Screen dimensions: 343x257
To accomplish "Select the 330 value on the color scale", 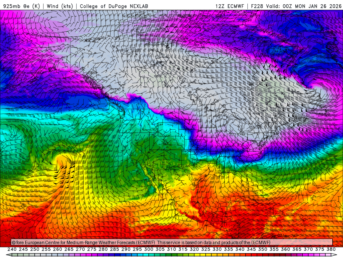I will point(217,249).
